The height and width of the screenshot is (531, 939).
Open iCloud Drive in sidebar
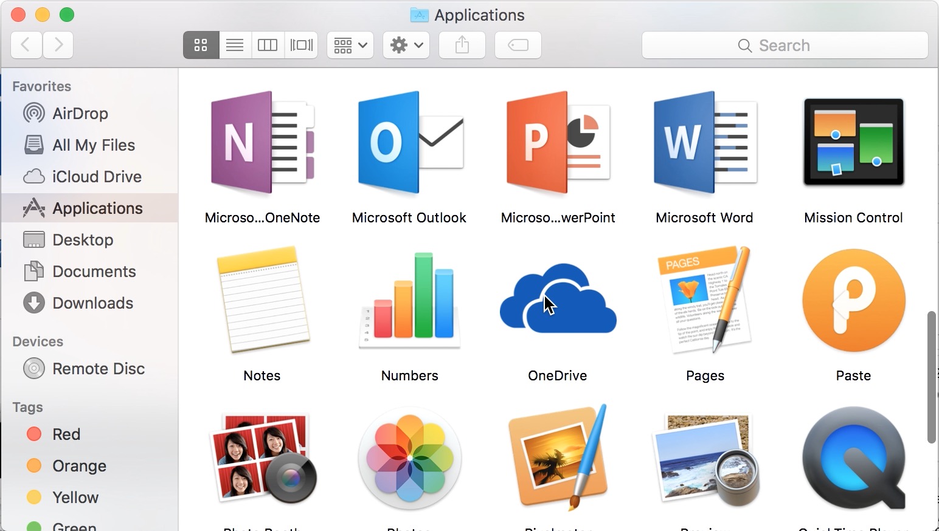(89, 177)
